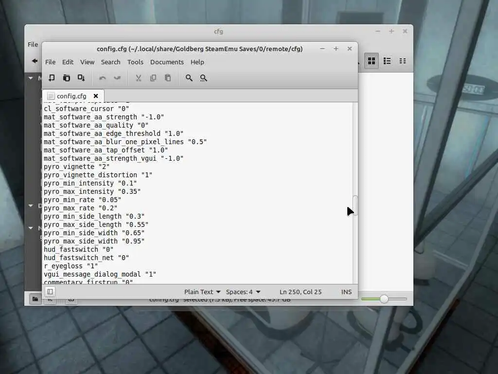Viewport: 498px width, 374px height.
Task: Click the pyro_vignette_distortion "1" line
Action: (x=98, y=175)
